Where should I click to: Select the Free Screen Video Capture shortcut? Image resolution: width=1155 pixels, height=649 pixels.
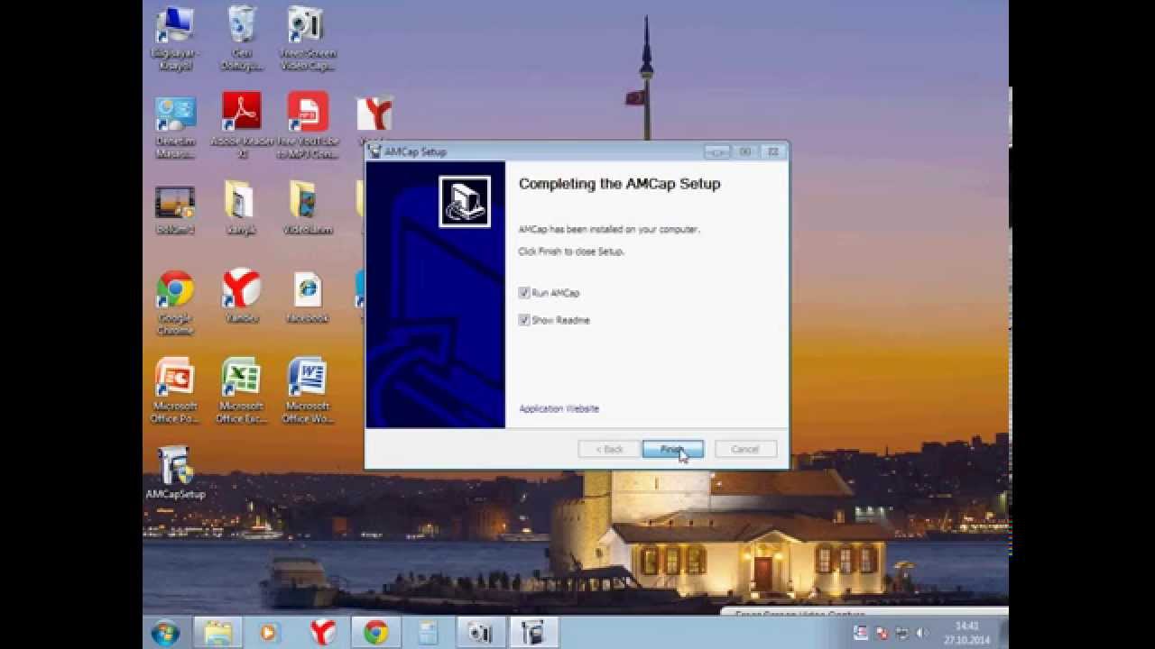coord(308,40)
